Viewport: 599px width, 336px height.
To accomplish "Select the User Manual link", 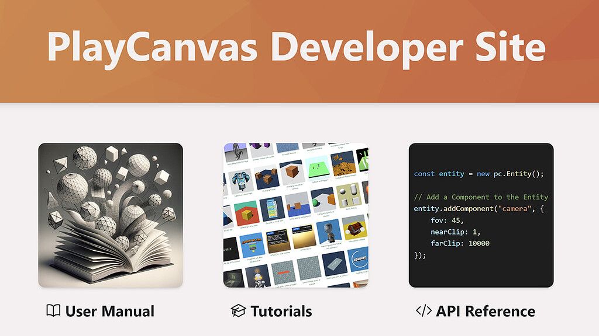I will tap(108, 311).
